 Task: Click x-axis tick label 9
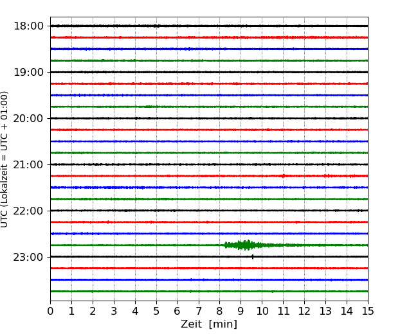[241, 311]
